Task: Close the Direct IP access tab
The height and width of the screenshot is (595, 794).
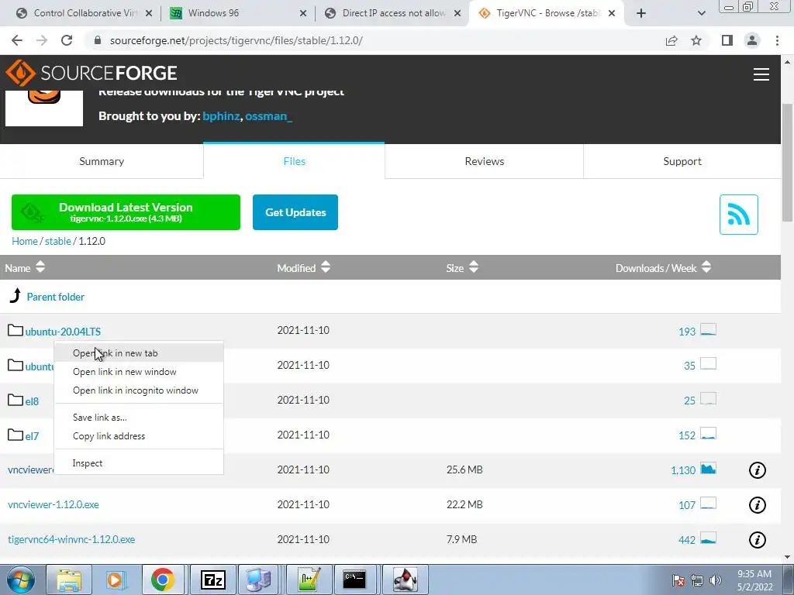Action: click(x=457, y=14)
